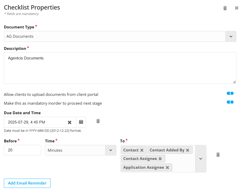The height and width of the screenshot is (192, 242).
Task: Click the trash icon in dialog header
Action: 225,8
